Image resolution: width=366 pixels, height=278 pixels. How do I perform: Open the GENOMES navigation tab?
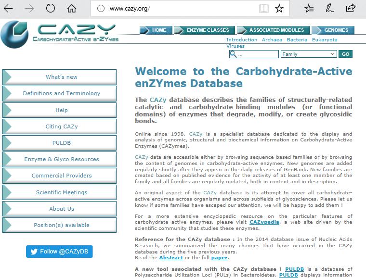[333, 30]
